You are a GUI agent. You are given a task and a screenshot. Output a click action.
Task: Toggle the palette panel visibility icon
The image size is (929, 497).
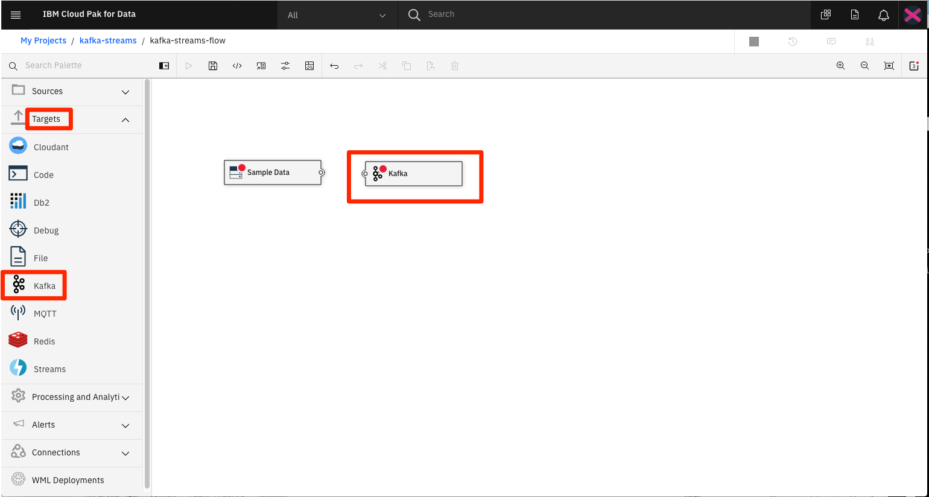164,66
